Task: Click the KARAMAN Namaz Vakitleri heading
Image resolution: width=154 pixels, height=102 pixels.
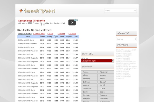Action: (34, 30)
